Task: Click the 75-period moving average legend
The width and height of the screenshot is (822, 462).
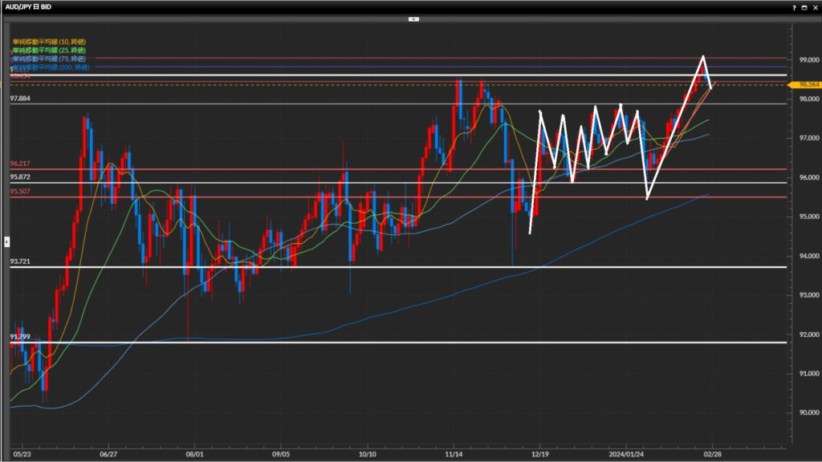Action: (x=50, y=59)
